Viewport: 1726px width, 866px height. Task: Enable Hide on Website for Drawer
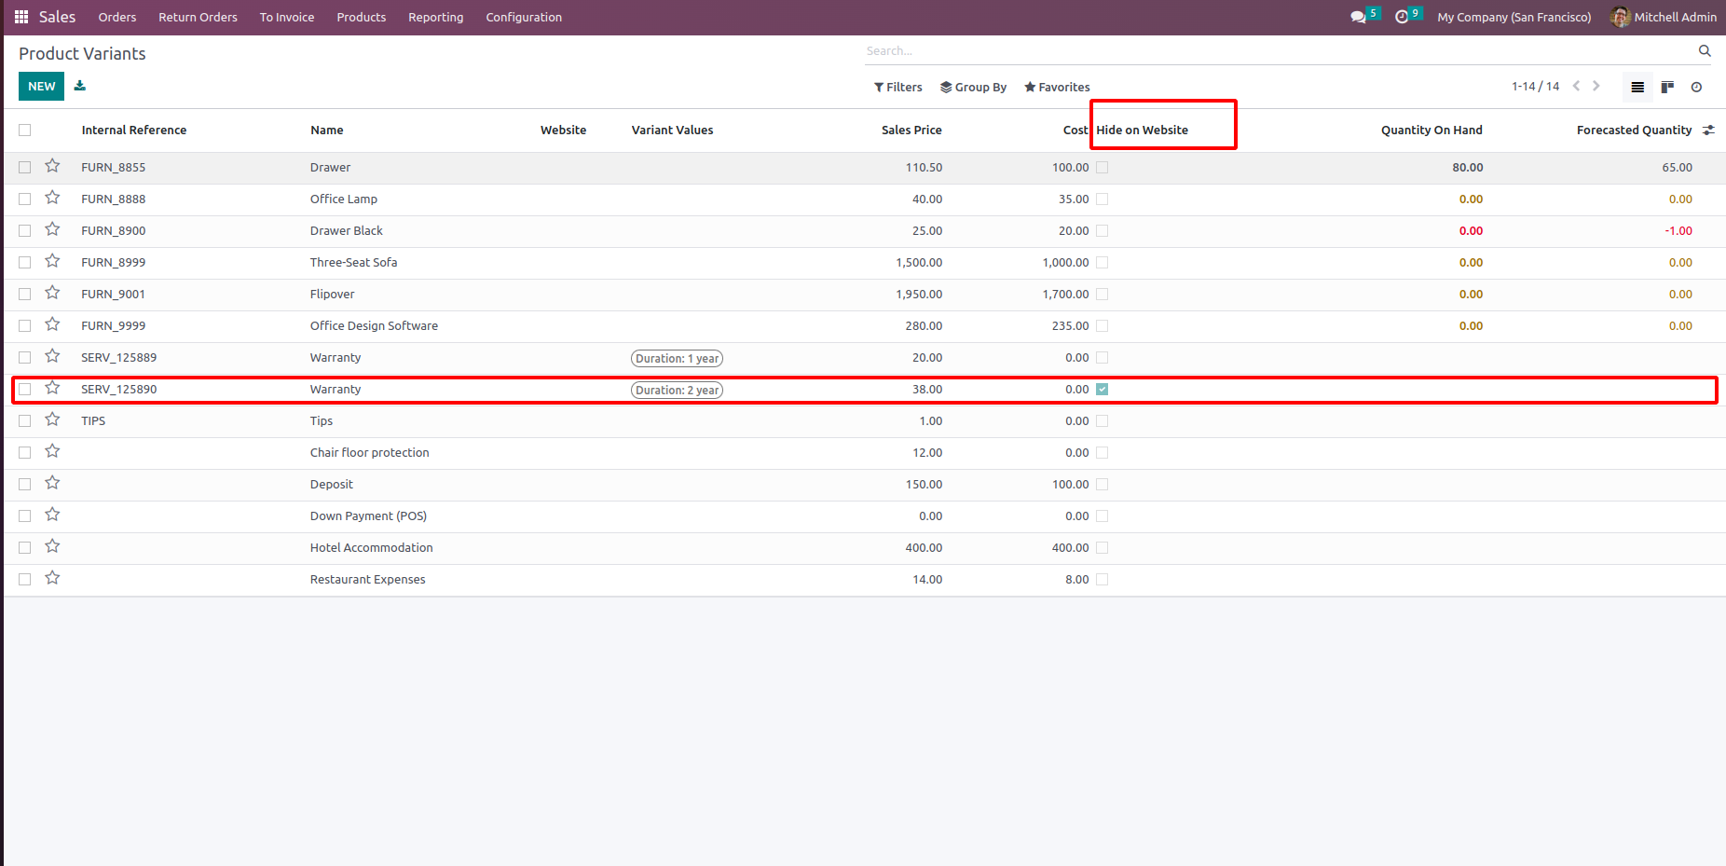(x=1103, y=168)
